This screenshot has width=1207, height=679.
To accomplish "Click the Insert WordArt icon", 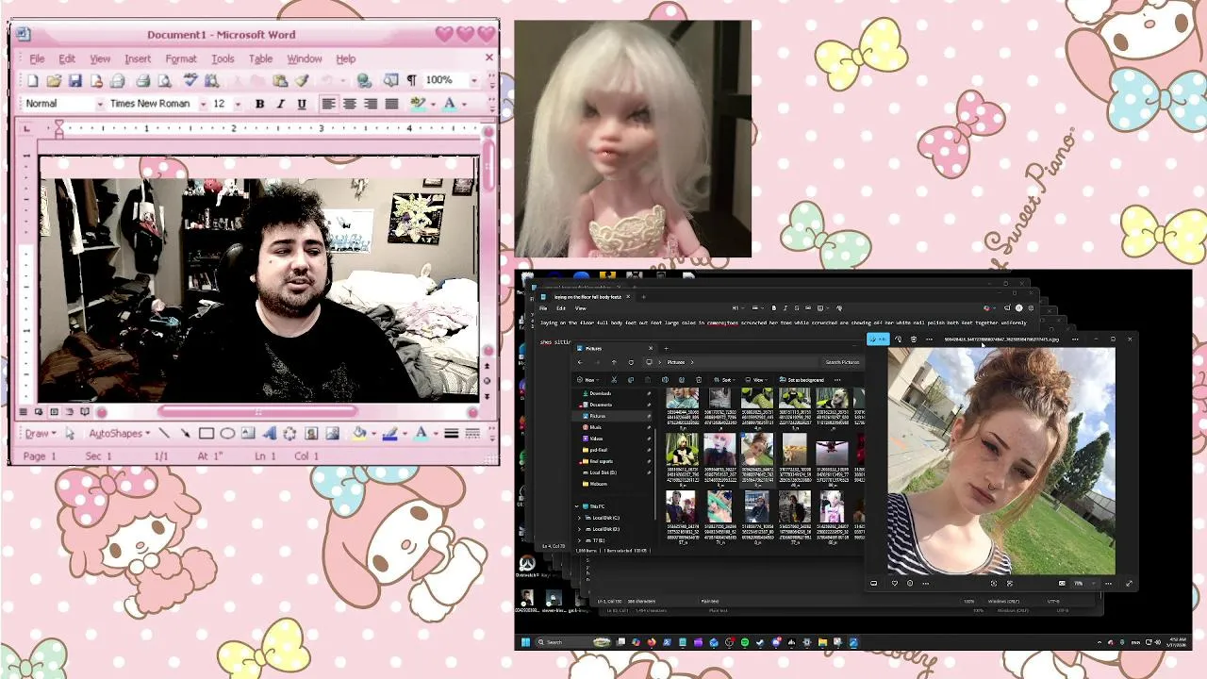I will click(269, 434).
